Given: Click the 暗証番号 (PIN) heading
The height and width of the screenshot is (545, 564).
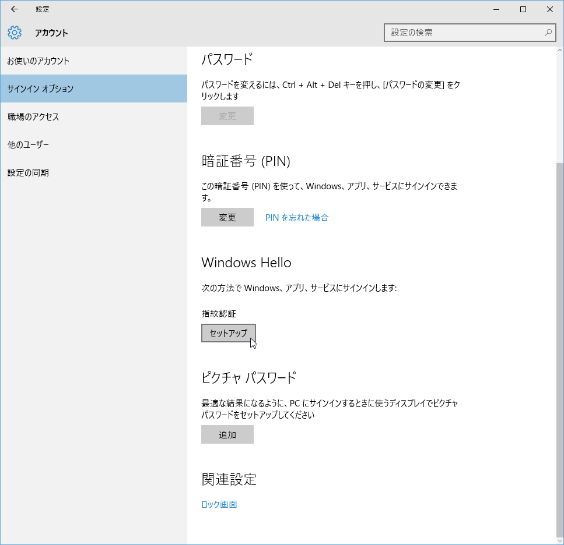Looking at the screenshot, I should pos(246,161).
